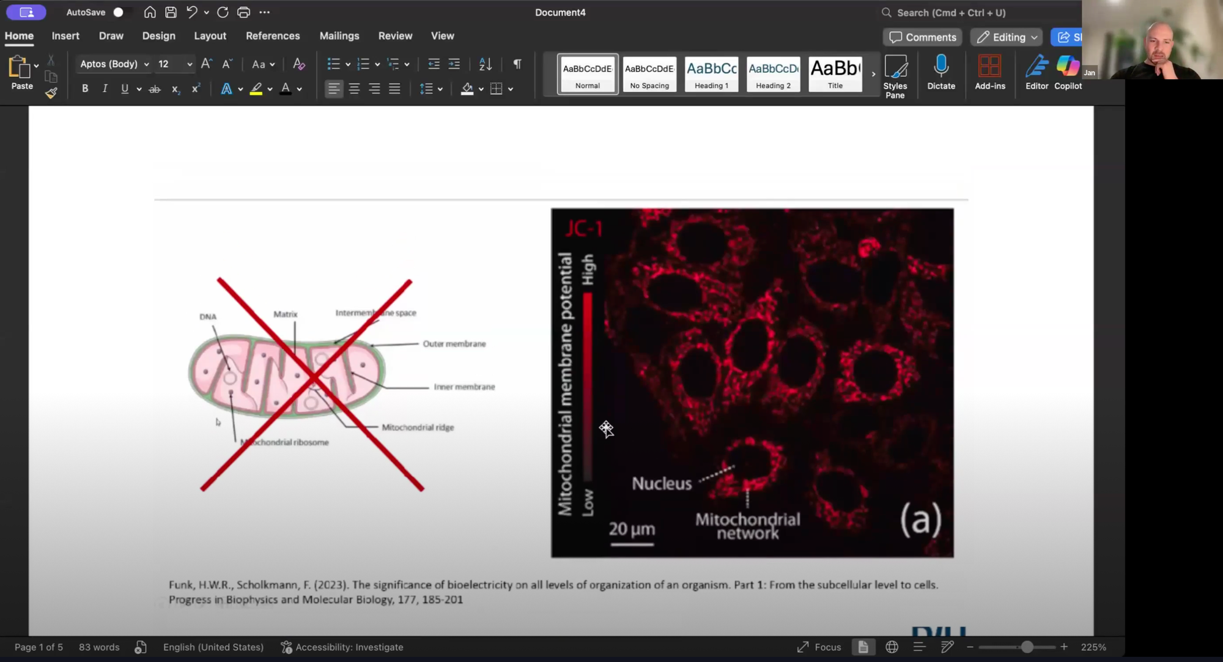Open the Aptos (Body) font dropdown
Image resolution: width=1223 pixels, height=662 pixels.
(x=146, y=64)
